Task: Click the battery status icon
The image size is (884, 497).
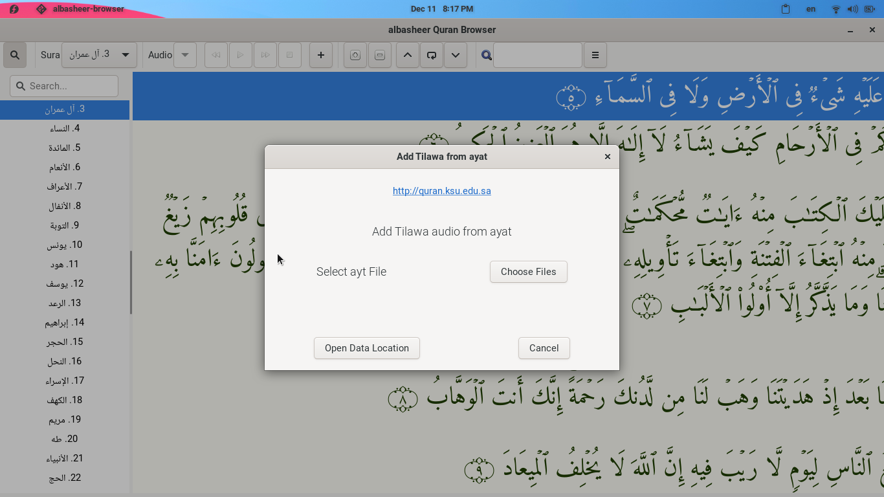Action: pos(869,9)
